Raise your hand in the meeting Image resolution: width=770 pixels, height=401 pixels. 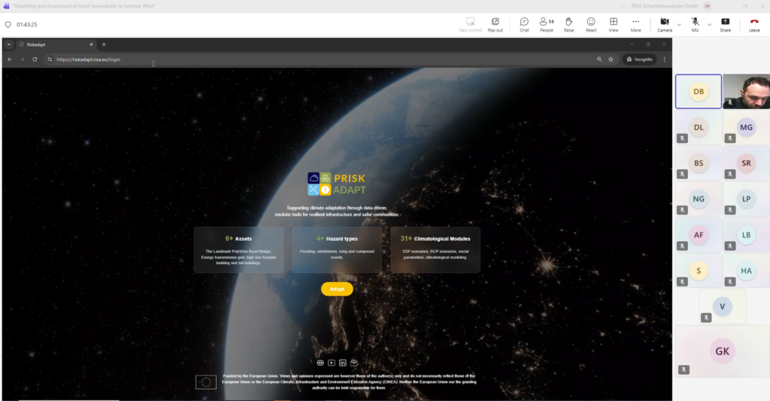[568, 24]
